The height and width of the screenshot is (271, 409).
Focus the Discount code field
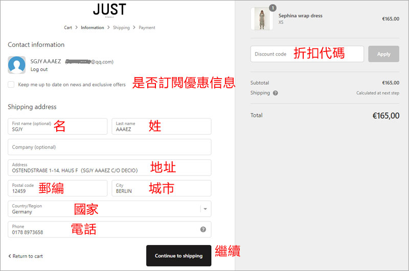(307, 54)
